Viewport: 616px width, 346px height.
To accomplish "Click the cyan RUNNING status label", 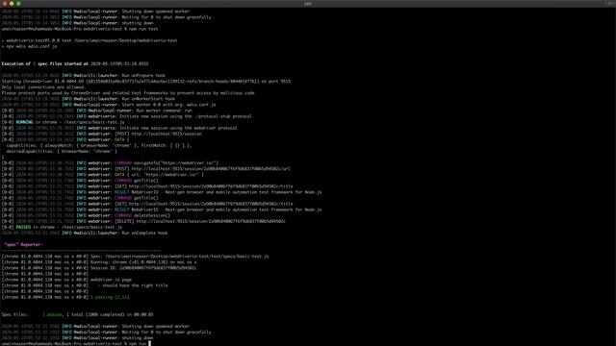I will click(24, 122).
